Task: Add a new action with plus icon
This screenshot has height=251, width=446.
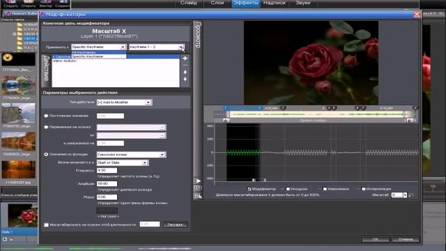Action: pos(185,59)
